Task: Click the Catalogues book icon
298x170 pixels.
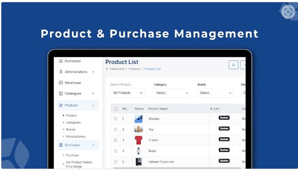Action: click(61, 93)
